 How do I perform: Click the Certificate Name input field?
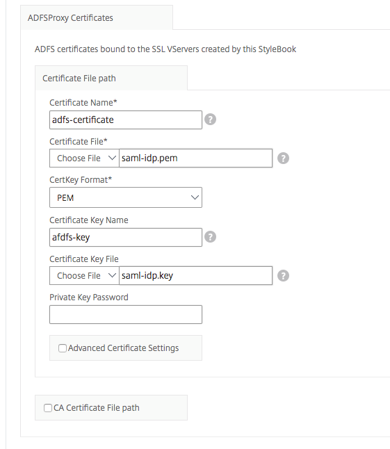click(126, 120)
